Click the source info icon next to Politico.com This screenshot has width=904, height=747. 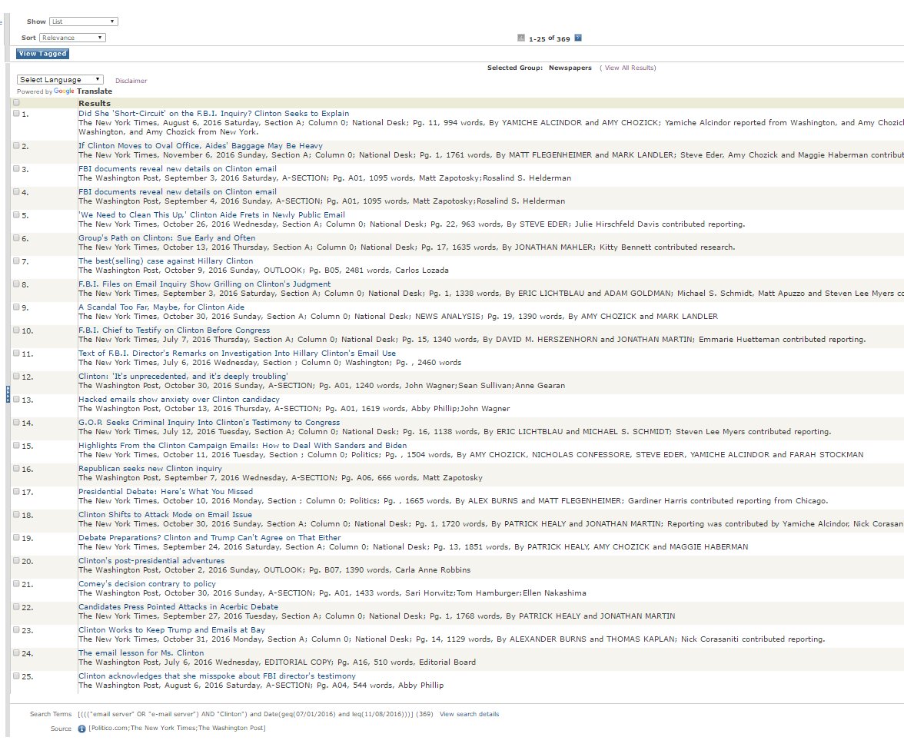[81, 729]
